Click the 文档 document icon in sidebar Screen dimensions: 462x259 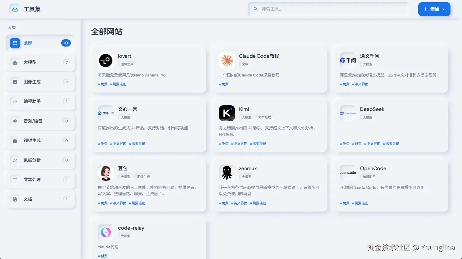coord(15,199)
